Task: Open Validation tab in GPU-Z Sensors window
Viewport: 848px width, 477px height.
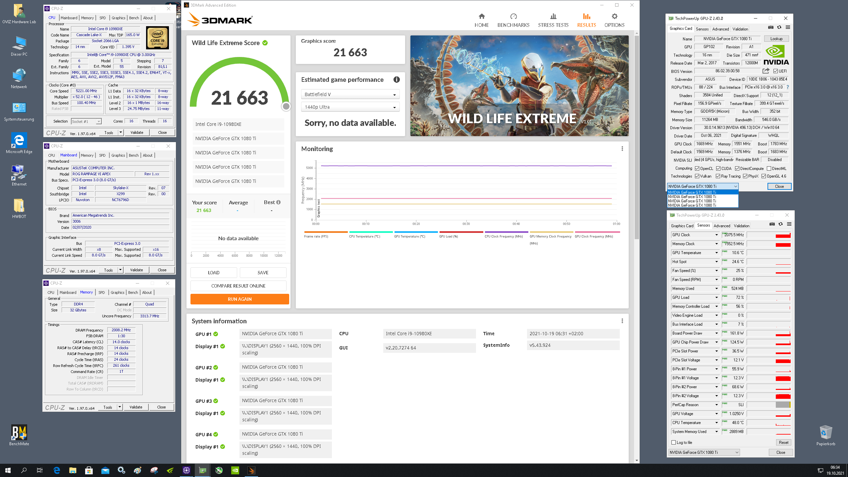Action: (741, 226)
